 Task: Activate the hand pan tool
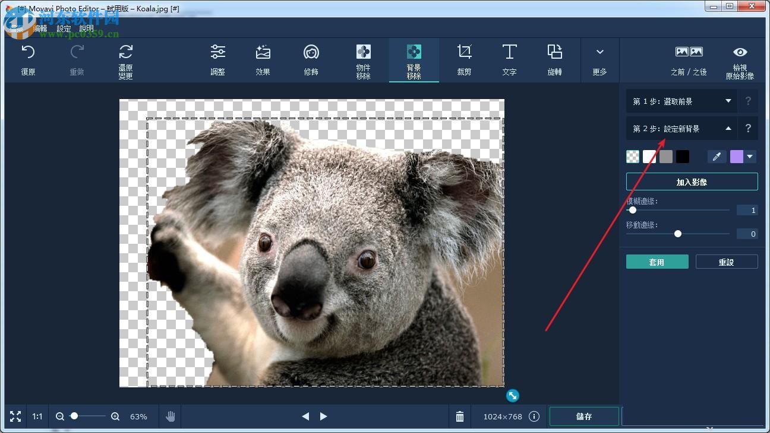171,416
